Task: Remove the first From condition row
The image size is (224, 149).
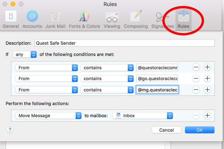Action: coord(196,67)
